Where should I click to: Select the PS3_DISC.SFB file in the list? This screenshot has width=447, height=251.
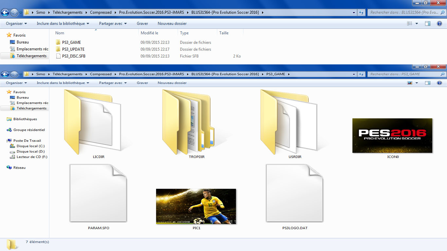73,56
